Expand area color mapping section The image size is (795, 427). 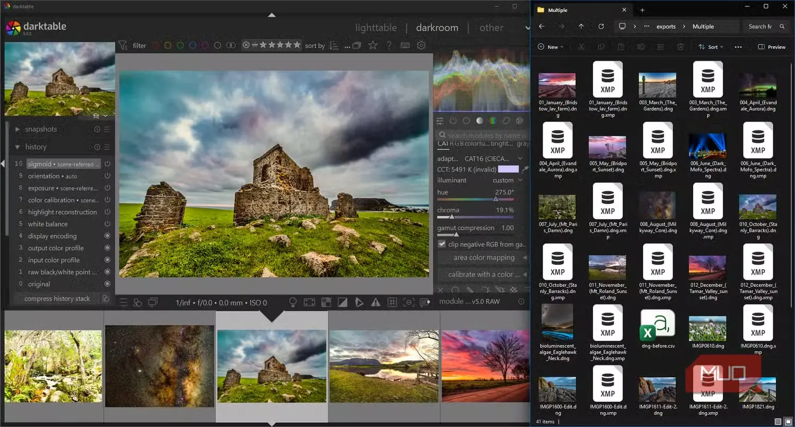(483, 258)
